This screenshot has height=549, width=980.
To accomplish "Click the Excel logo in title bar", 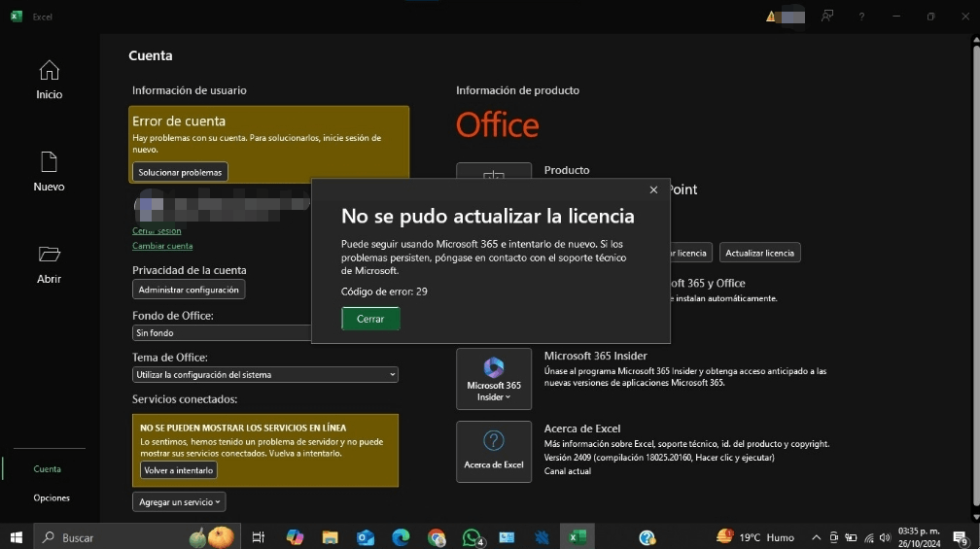I will [17, 17].
